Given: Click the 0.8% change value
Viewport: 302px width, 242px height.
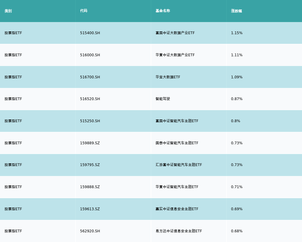Looking at the screenshot, I should [x=236, y=121].
